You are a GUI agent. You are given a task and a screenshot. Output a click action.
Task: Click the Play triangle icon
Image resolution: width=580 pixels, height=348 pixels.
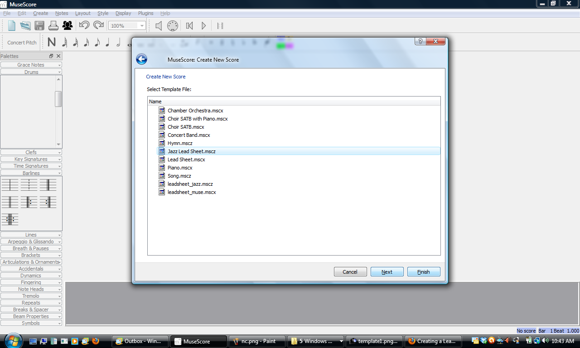tap(204, 26)
